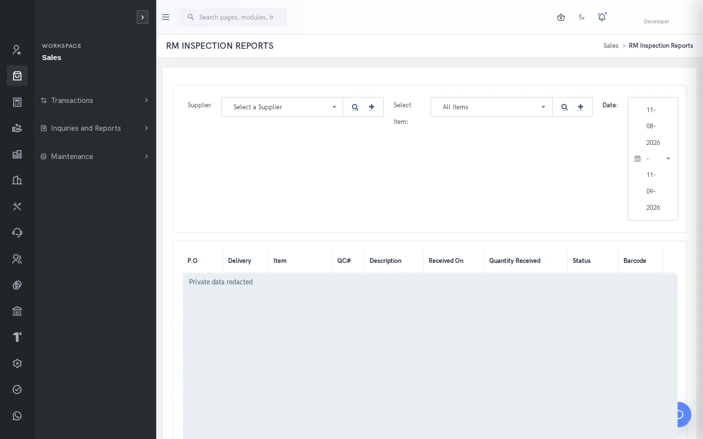Add new item with plus button
This screenshot has width=703, height=439.
580,107
